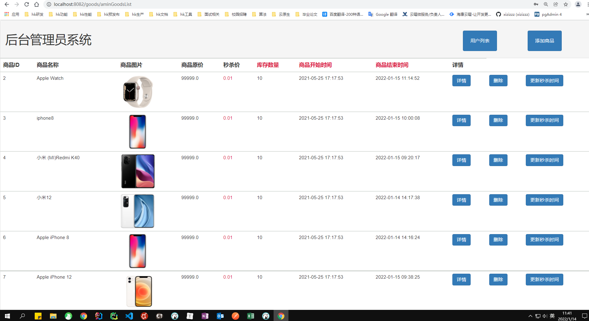
Task: Reload the page with refresh icon
Action: (x=27, y=4)
